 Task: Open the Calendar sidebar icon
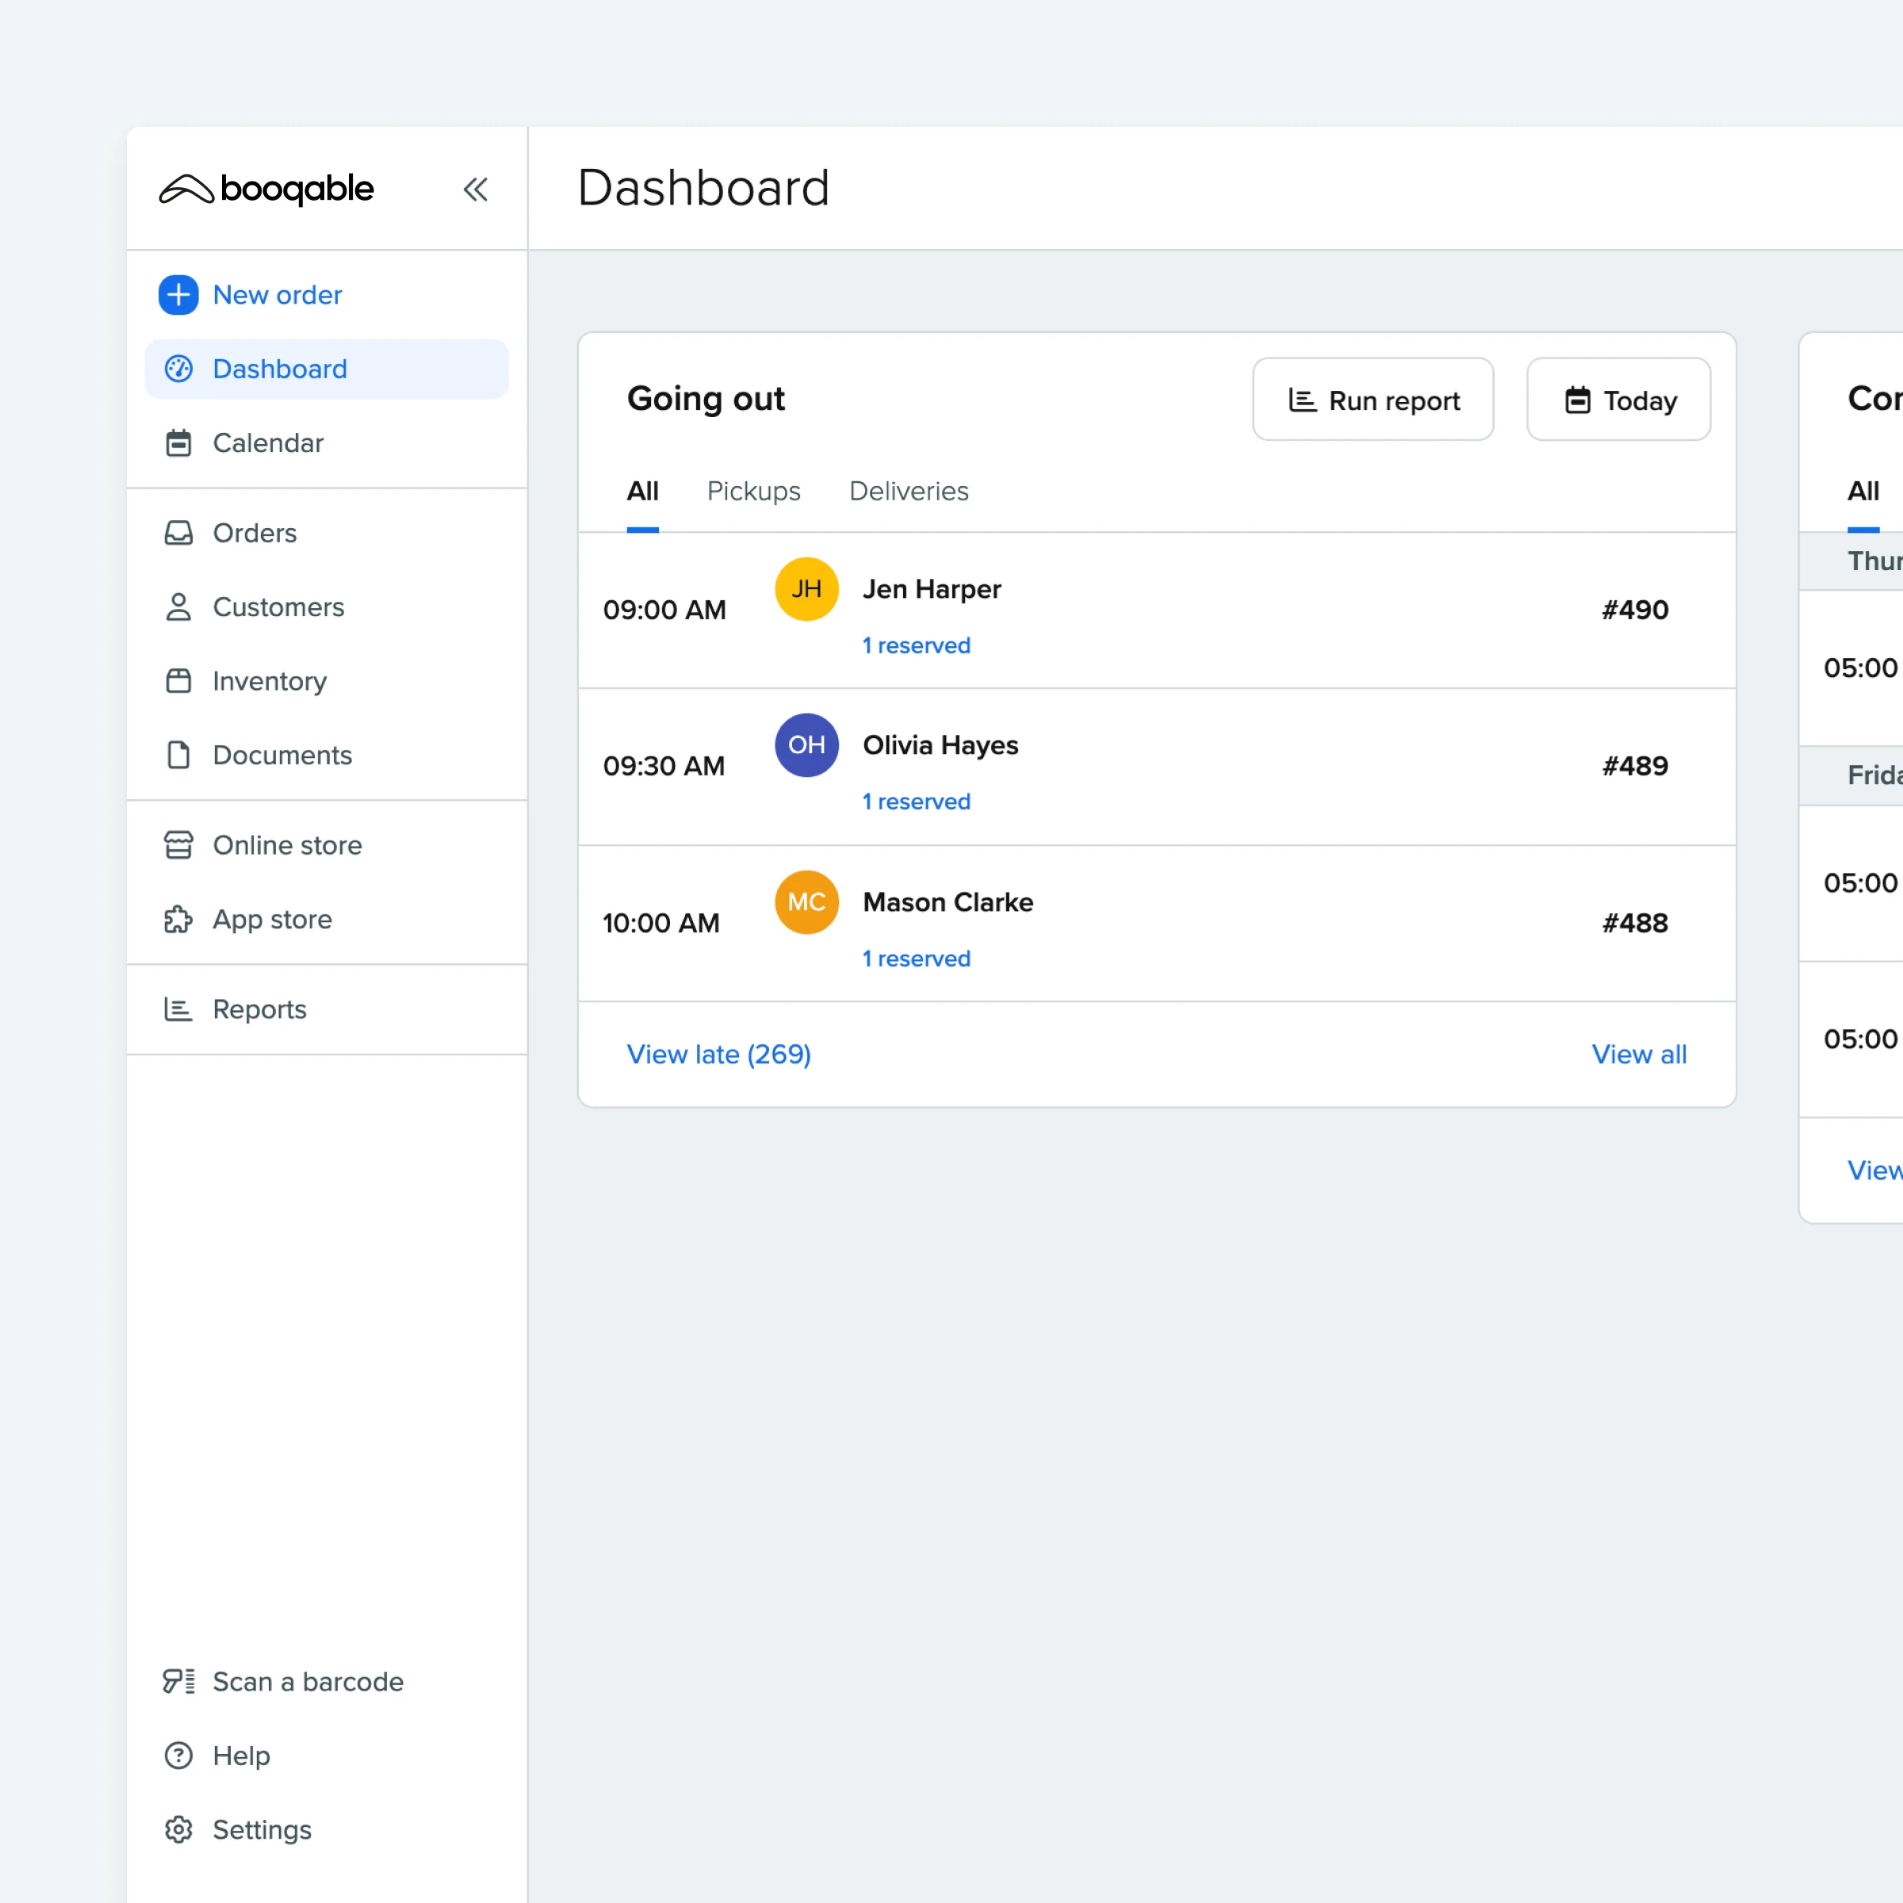point(178,443)
